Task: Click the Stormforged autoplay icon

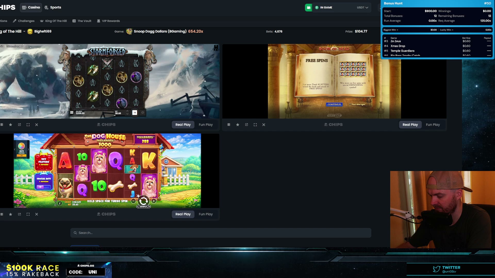Action: (x=143, y=112)
